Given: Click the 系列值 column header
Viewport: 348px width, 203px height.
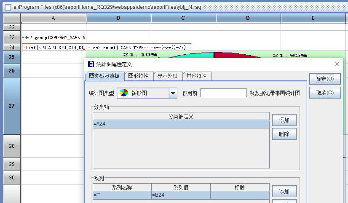Looking at the screenshot, I should tap(181, 187).
